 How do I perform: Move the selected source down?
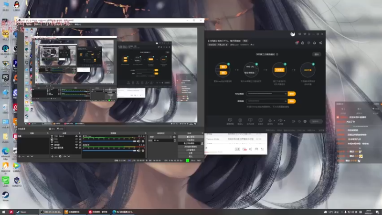(69, 156)
